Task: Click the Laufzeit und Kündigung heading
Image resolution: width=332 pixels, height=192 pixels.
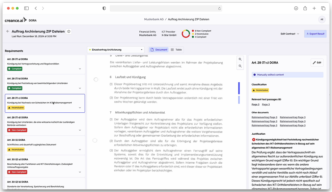Action: 130,77
